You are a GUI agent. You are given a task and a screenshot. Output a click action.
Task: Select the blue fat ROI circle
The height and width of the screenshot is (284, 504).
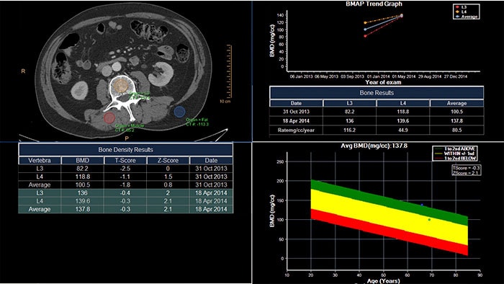click(x=179, y=112)
